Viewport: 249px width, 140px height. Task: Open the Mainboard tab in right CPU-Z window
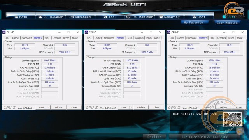point(191,38)
